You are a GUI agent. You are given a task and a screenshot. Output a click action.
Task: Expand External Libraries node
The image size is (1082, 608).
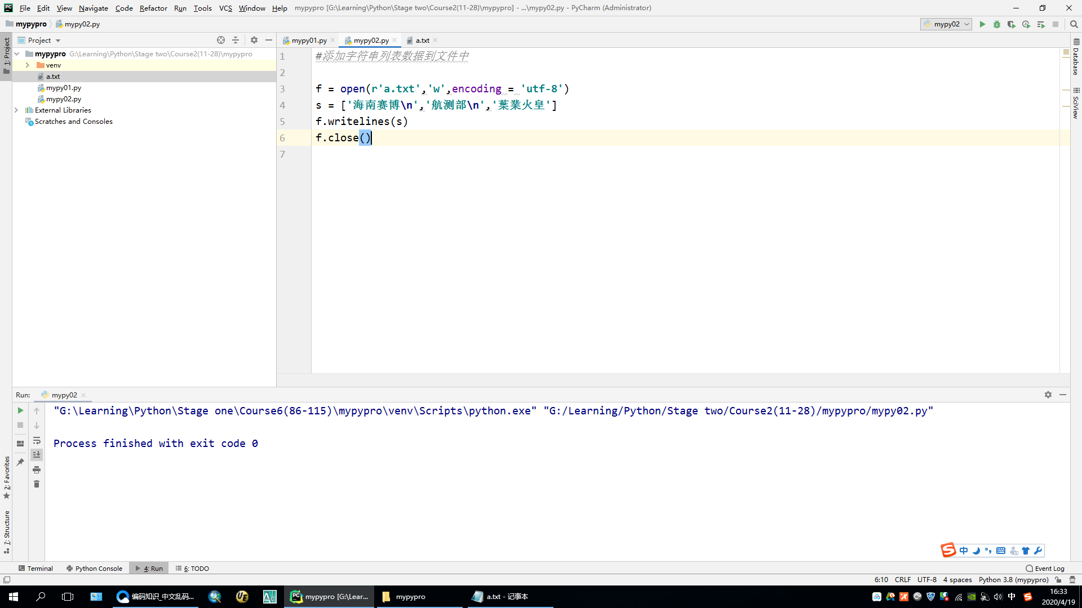16,110
